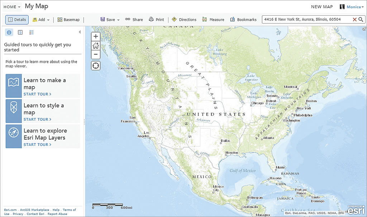
Task: Click the Print toolbar button
Action: coord(156,20)
